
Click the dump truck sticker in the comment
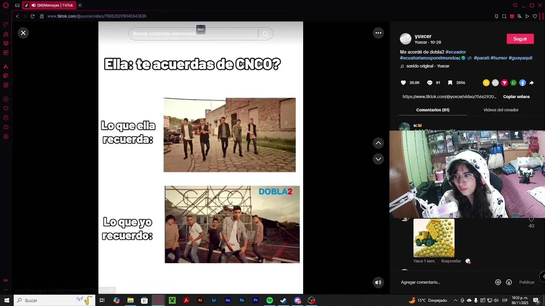point(434,238)
